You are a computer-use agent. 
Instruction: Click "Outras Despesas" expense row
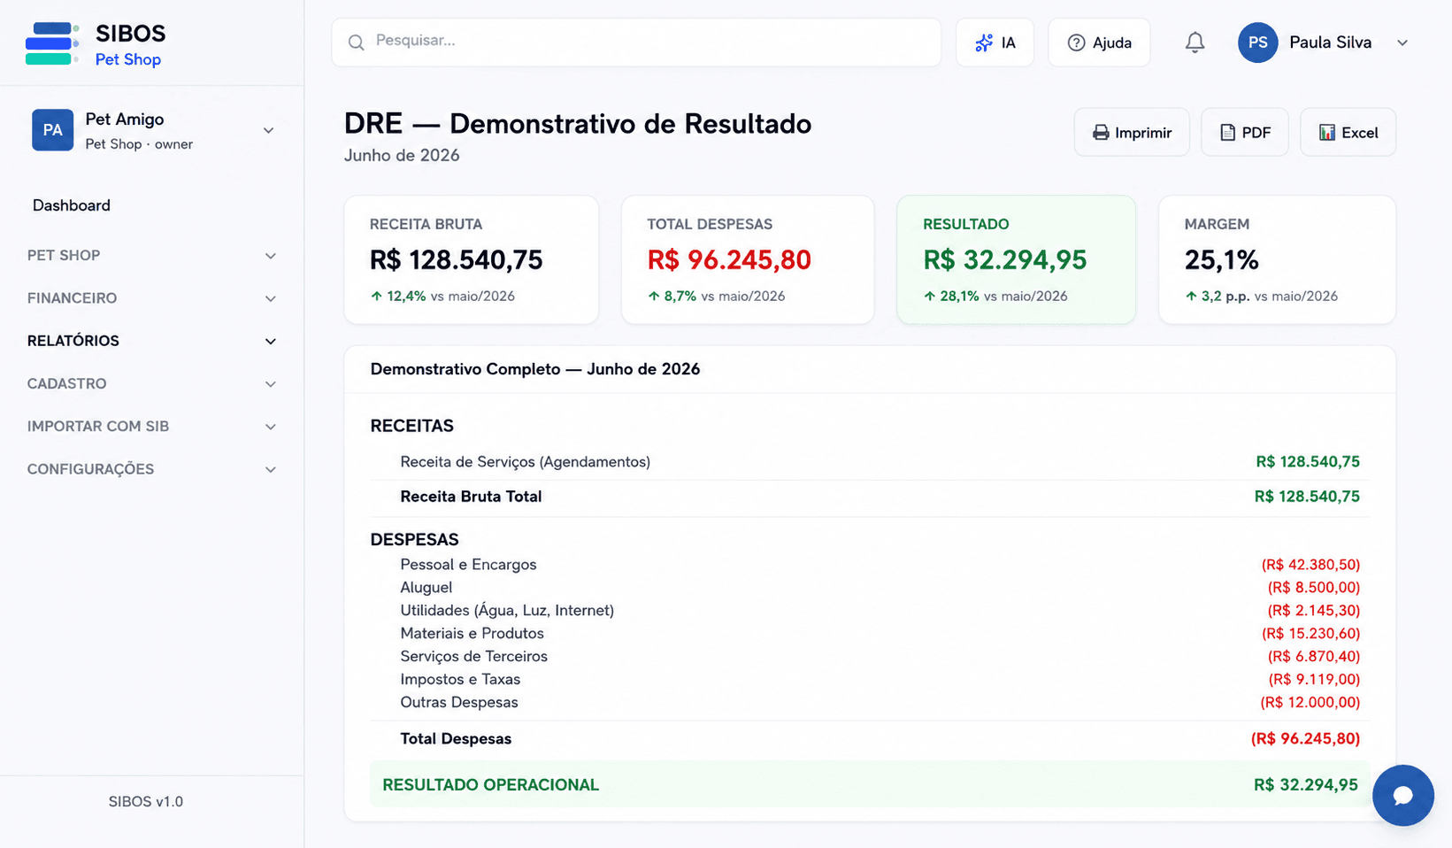pos(870,703)
